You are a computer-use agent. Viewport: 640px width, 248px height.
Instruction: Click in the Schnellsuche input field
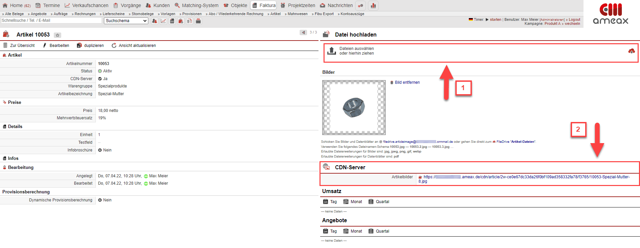tap(51, 20)
